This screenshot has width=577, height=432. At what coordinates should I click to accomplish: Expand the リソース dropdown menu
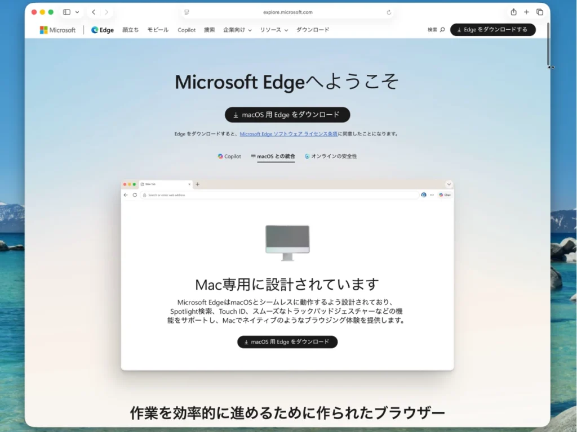point(274,30)
